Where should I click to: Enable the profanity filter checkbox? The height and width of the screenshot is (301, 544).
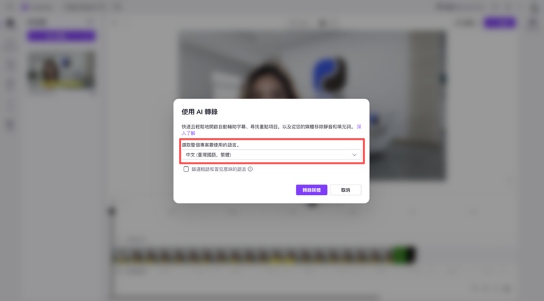point(186,169)
